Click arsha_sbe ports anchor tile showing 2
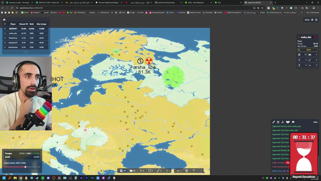The width and height of the screenshot is (321, 181). coord(302,60)
